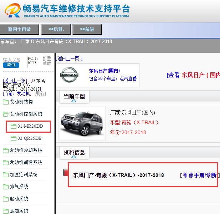Click the folder icon beside 燃油系统
The width and height of the screenshot is (220, 214).
[x=6, y=211]
